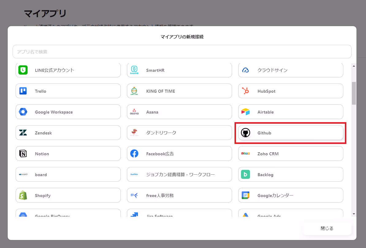The height and width of the screenshot is (248, 366).
Task: Click the Asana logo icon
Action: [x=134, y=112]
